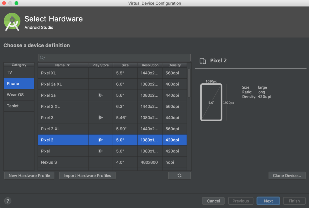Click the Play Store column header
This screenshot has width=309, height=208.
click(x=100, y=65)
